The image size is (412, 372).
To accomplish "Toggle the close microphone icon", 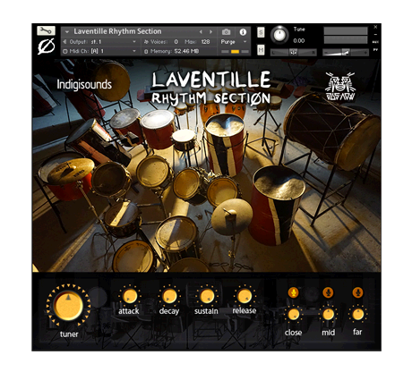I will tap(294, 292).
